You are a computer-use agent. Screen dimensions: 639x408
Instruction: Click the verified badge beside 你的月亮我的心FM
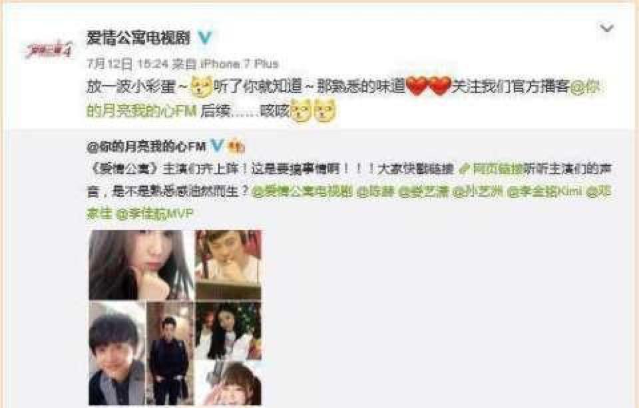[217, 146]
